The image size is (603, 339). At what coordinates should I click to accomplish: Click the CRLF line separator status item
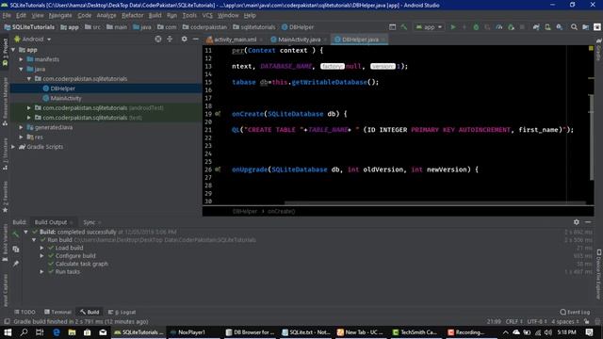(513, 321)
